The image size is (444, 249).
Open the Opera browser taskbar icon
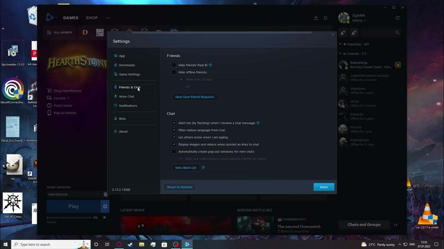coord(119,245)
